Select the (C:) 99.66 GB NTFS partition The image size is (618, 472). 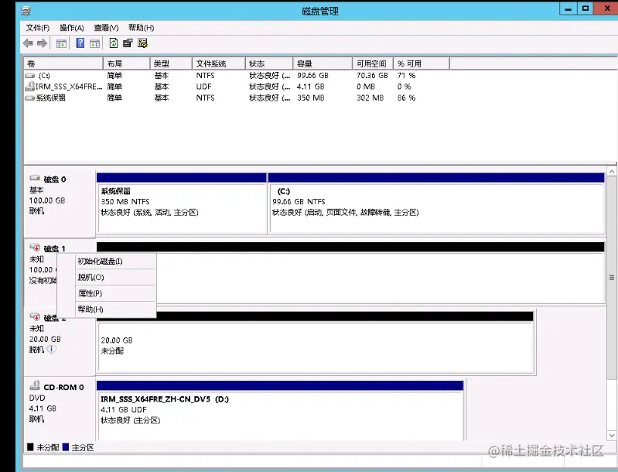[x=436, y=204]
